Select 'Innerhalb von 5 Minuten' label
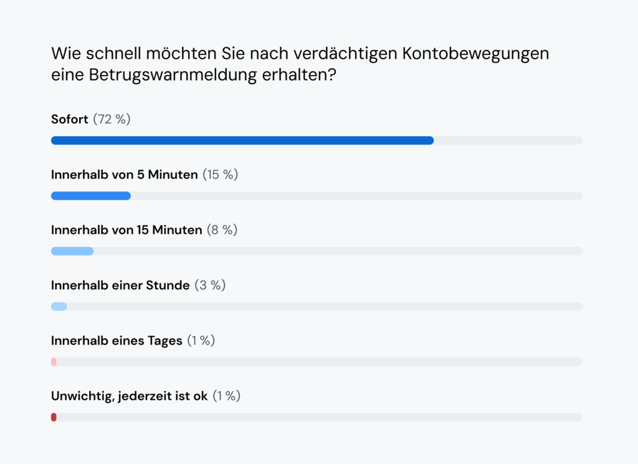Image resolution: width=638 pixels, height=464 pixels. [x=124, y=175]
